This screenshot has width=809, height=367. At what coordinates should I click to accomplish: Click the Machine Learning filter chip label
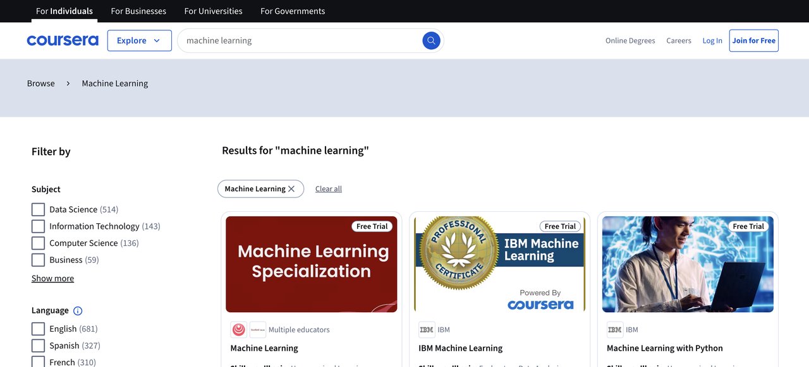click(255, 189)
